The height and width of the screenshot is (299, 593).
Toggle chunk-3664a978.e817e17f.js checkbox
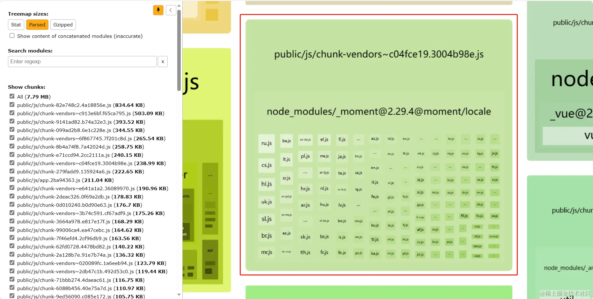click(12, 221)
